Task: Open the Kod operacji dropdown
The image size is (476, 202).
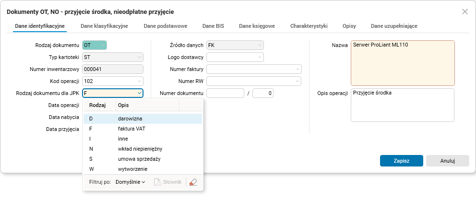Action: 139,81
